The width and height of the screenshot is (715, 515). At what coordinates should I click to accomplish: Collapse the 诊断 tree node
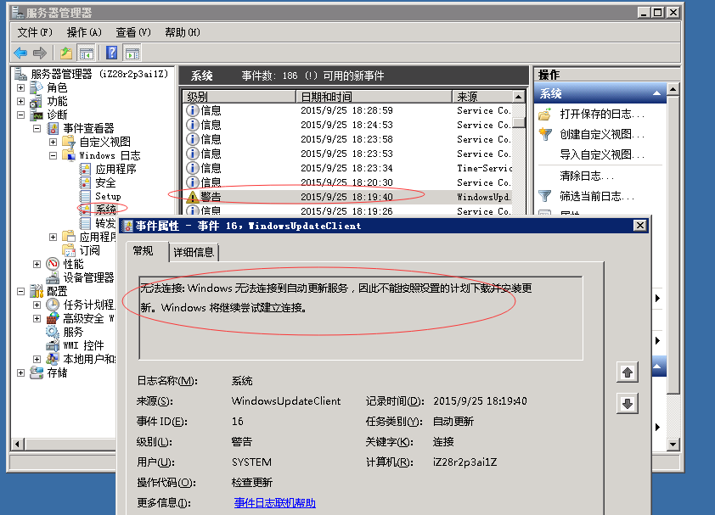tap(21, 115)
